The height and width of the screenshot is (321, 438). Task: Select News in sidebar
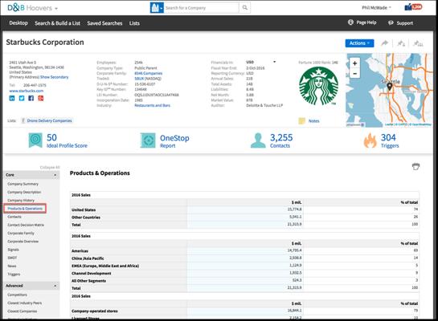point(12,266)
